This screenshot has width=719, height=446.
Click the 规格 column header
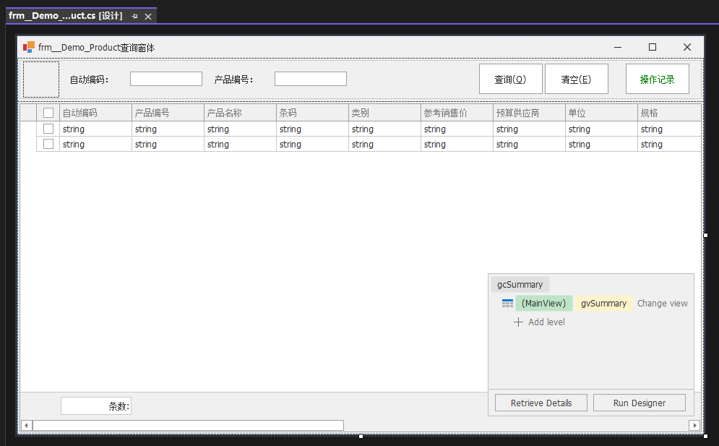click(x=669, y=113)
